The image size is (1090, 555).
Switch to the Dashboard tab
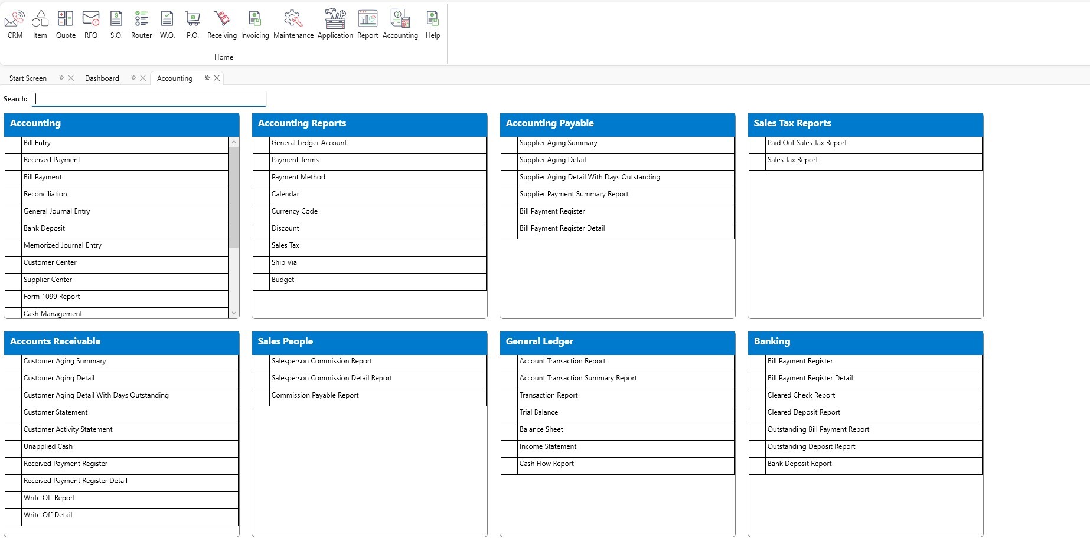click(102, 78)
